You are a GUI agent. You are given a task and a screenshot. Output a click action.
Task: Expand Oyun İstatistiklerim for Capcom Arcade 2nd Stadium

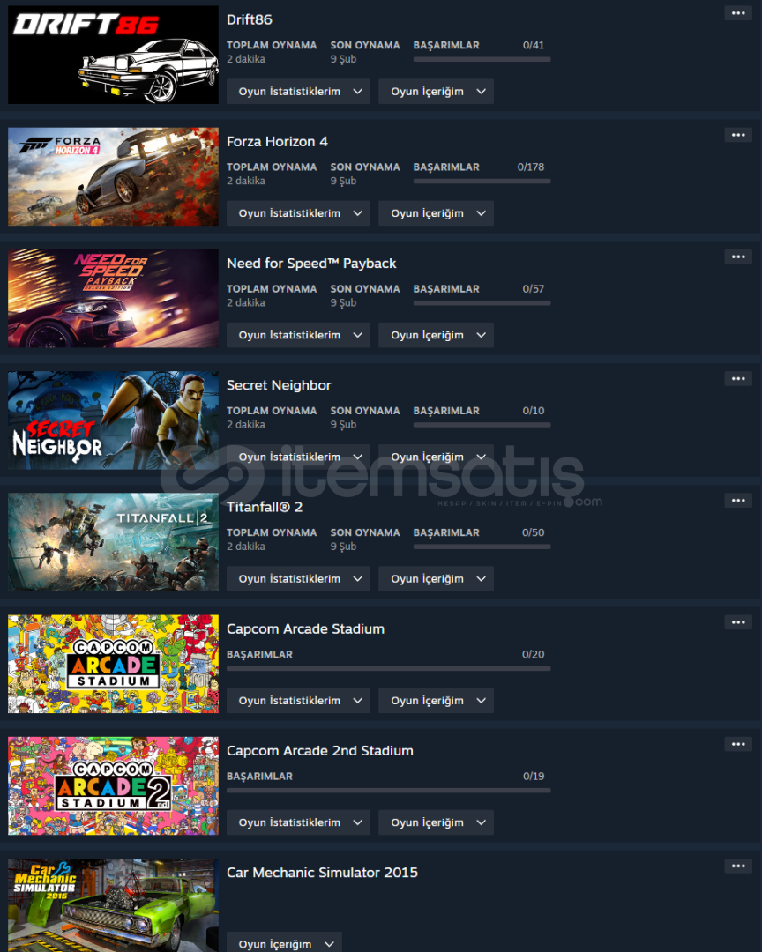[298, 822]
